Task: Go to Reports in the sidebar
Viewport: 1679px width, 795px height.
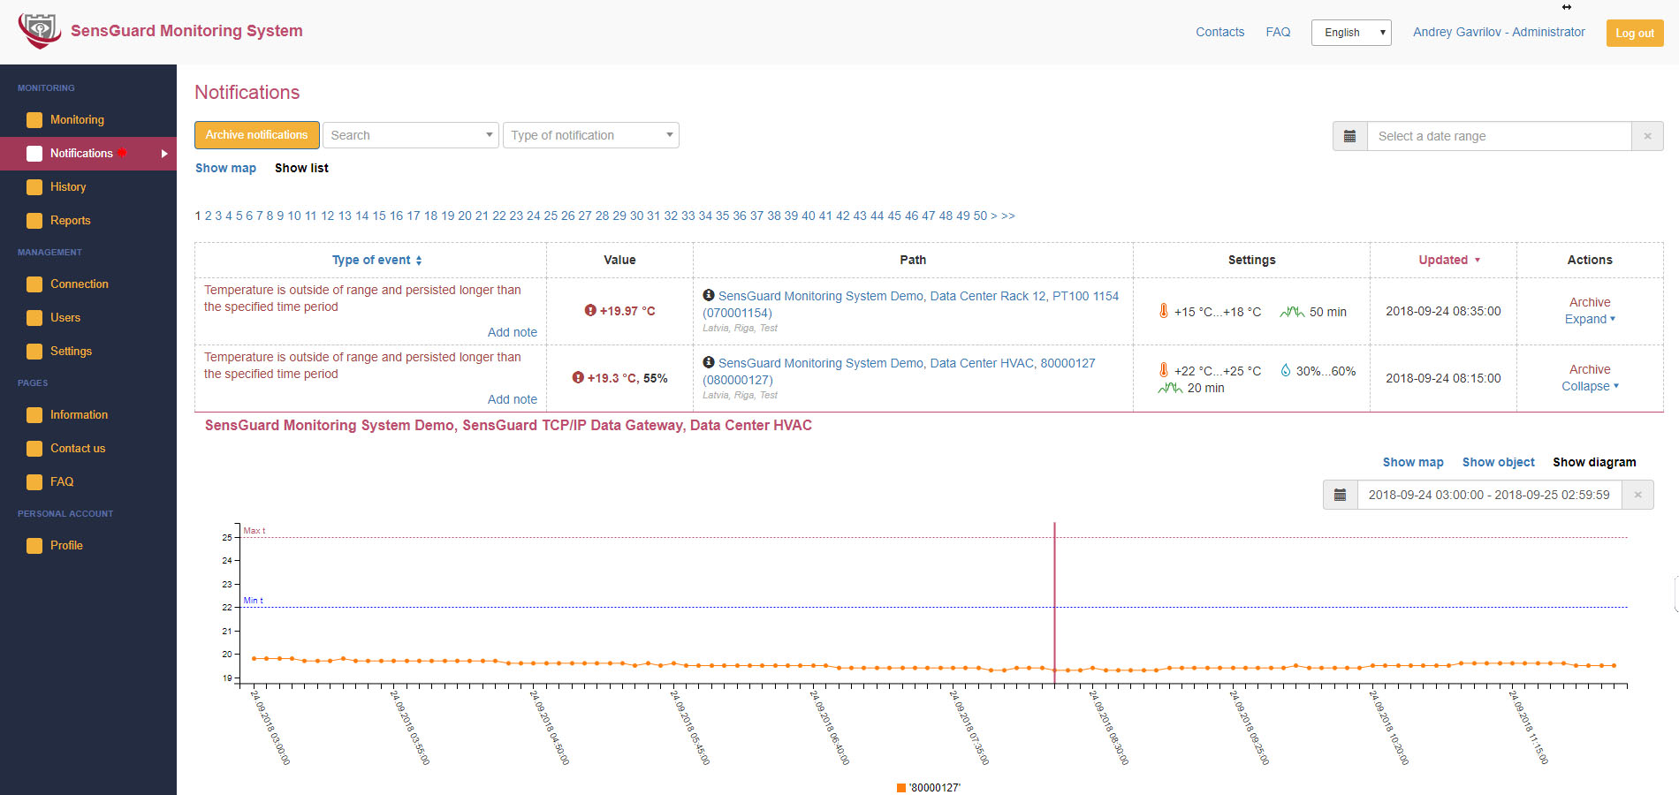Action: click(x=70, y=221)
